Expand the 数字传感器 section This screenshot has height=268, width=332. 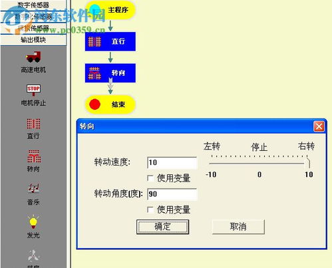click(x=33, y=5)
